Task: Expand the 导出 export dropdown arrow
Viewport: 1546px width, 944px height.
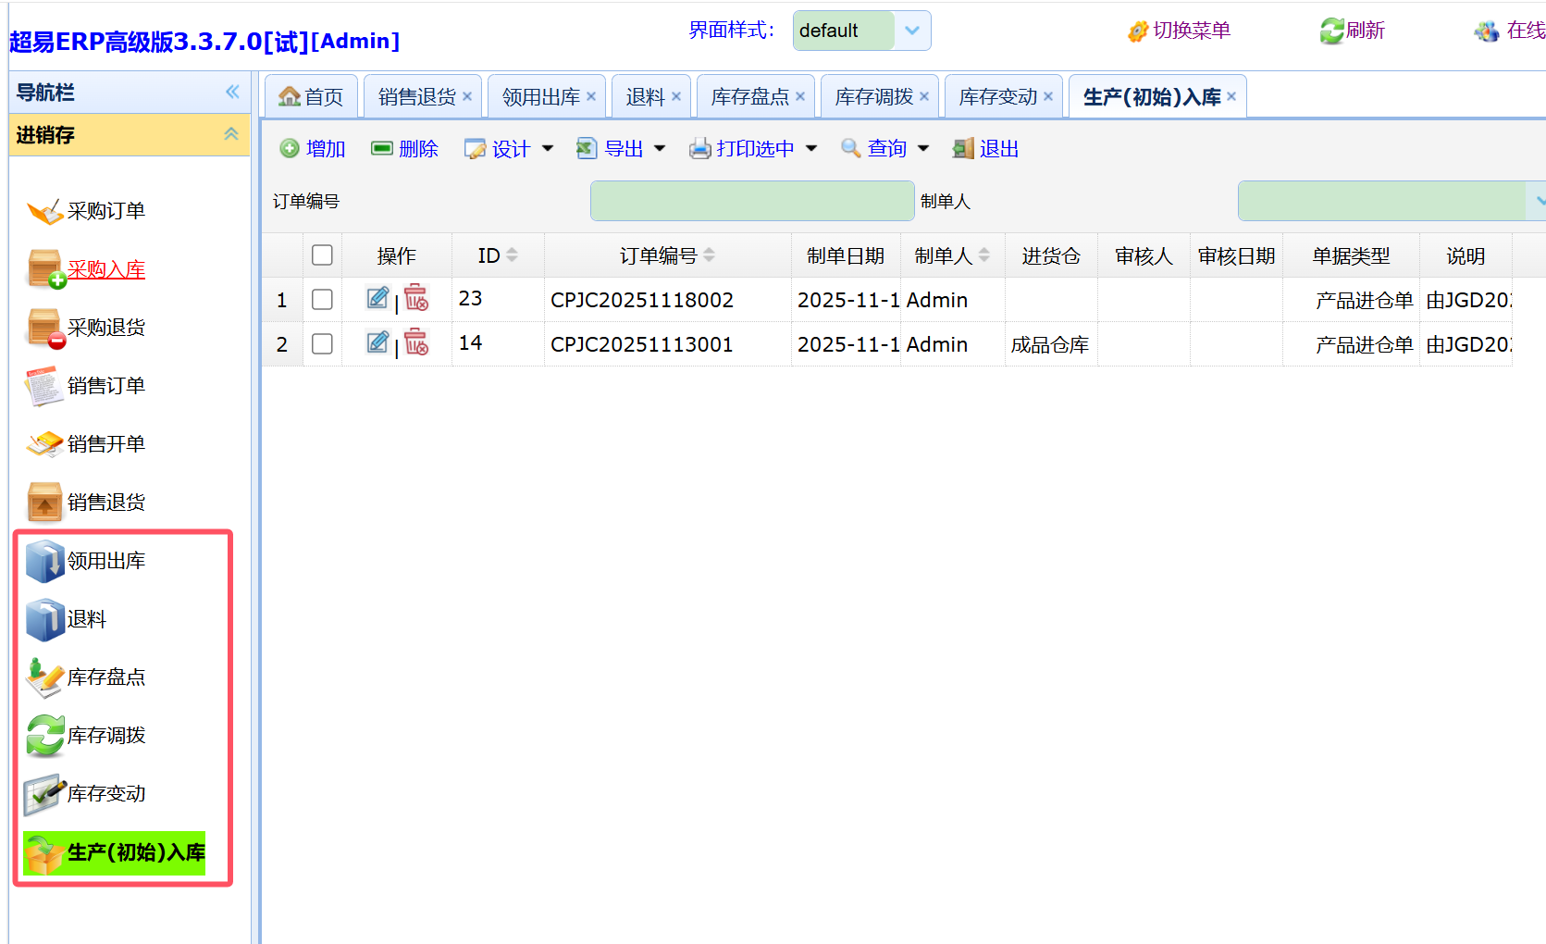Action: pos(660,149)
